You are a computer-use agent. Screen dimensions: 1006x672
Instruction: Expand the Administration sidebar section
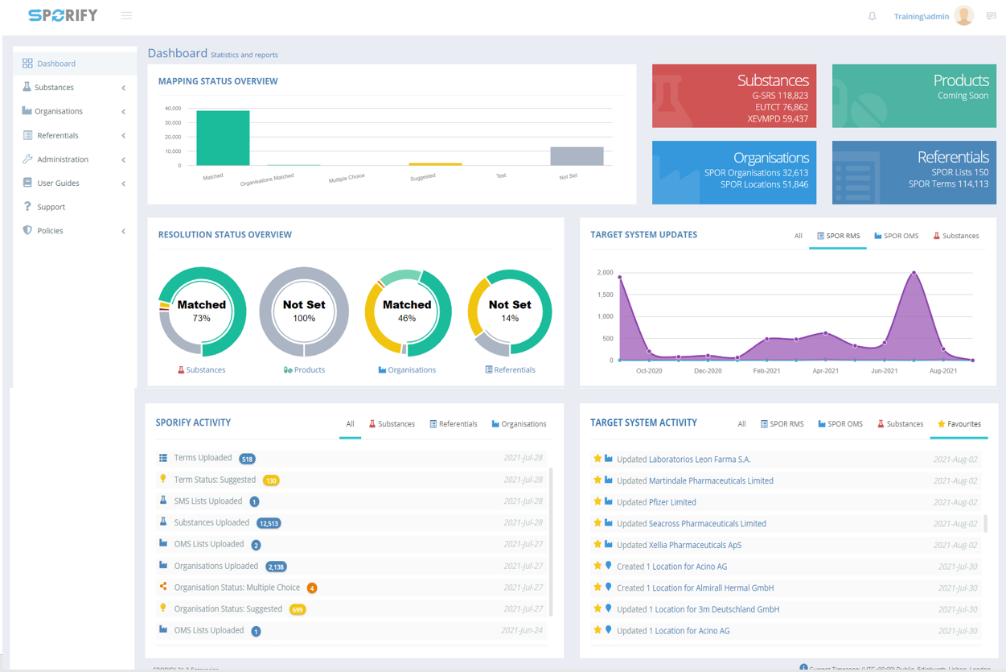coord(123,159)
